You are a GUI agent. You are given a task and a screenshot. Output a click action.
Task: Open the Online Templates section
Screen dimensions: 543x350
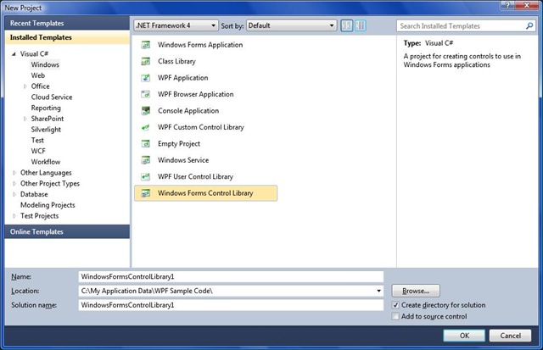[x=67, y=231]
